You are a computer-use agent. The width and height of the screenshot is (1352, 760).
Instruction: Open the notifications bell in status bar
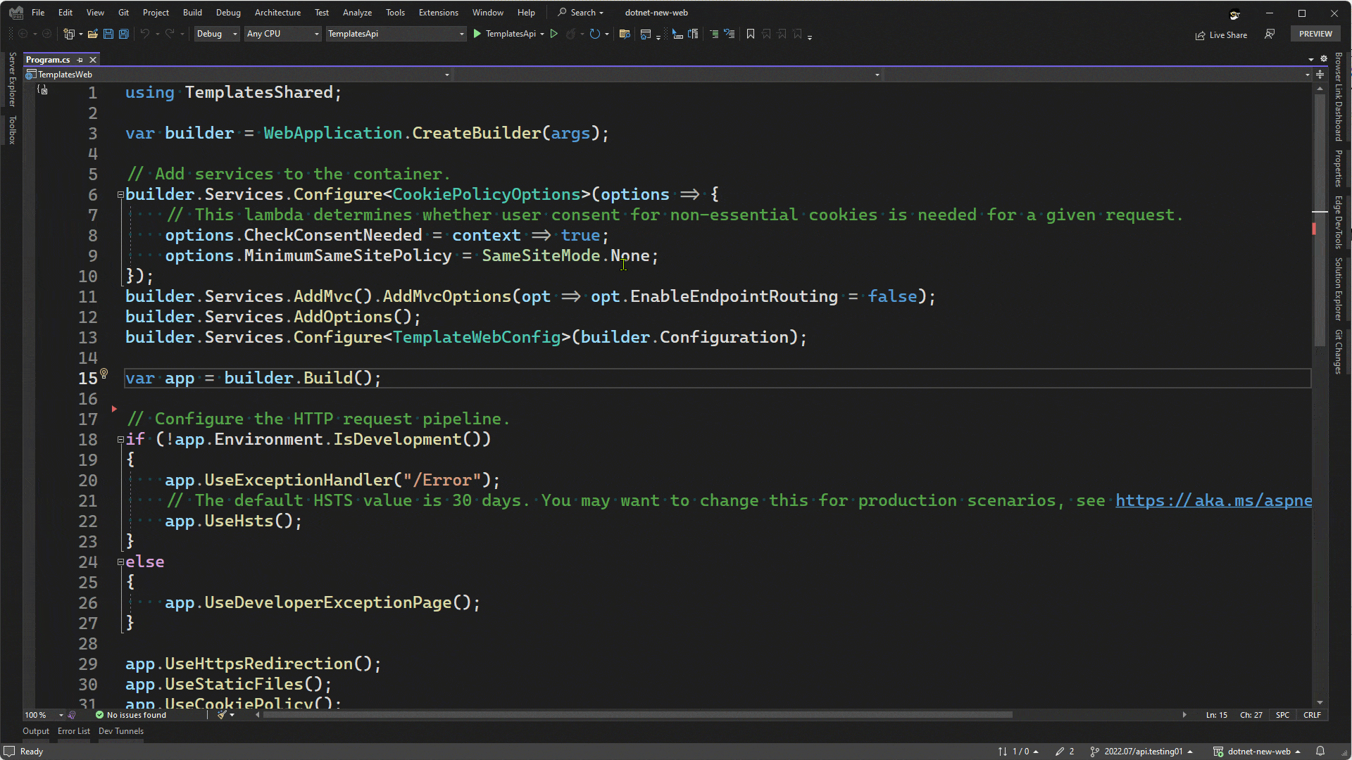pyautogui.click(x=1320, y=752)
